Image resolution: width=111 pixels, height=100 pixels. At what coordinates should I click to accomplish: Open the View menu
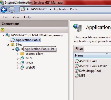point(16,17)
